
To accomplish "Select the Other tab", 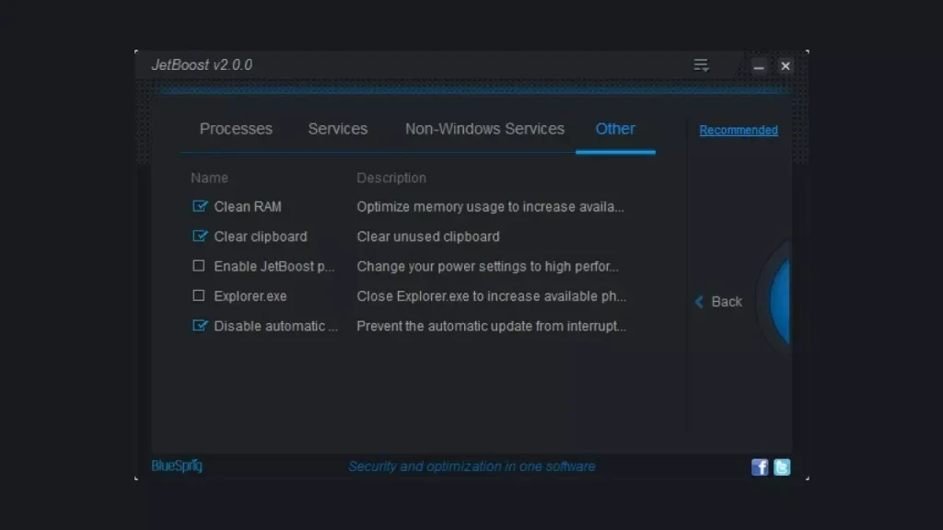I will pos(615,129).
